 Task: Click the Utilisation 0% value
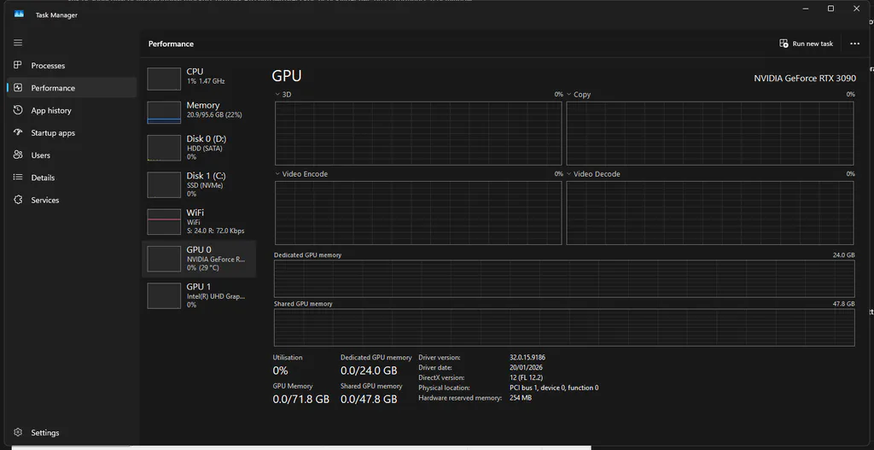[x=280, y=371]
